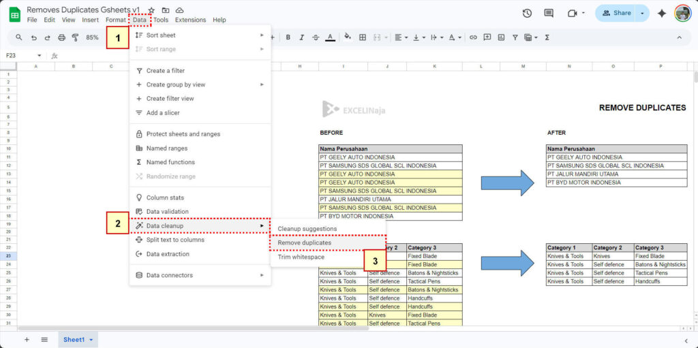The width and height of the screenshot is (698, 348).
Task: Open the comments panel icon
Action: [x=549, y=14]
